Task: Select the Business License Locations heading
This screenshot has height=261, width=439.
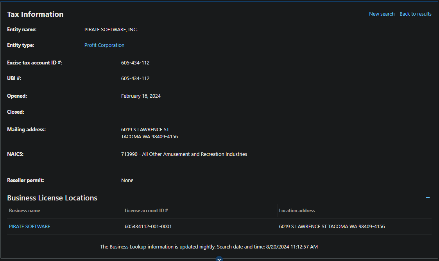Action: pos(52,198)
